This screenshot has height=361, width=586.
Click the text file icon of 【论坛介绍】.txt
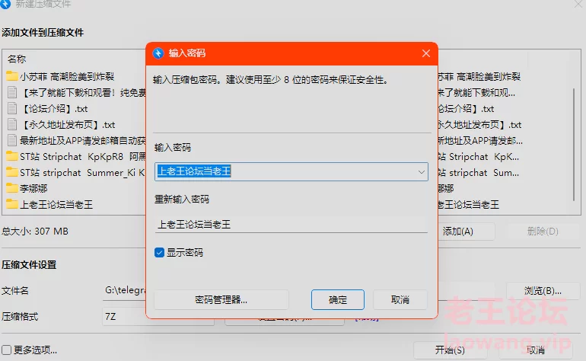tap(11, 108)
